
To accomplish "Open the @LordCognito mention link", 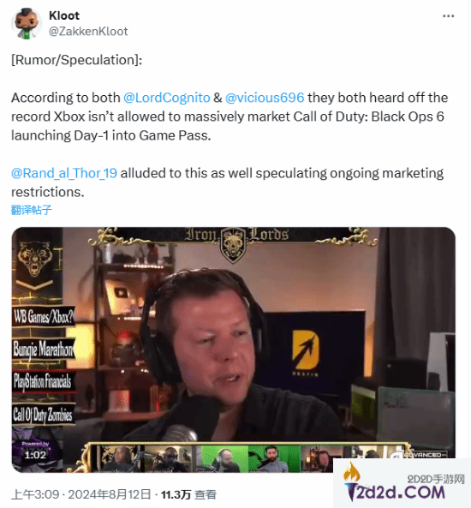I will coord(167,98).
